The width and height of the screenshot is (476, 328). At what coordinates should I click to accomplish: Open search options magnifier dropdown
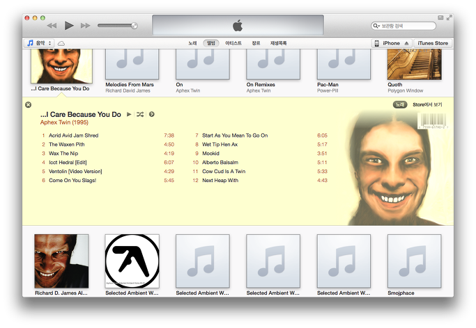(376, 26)
